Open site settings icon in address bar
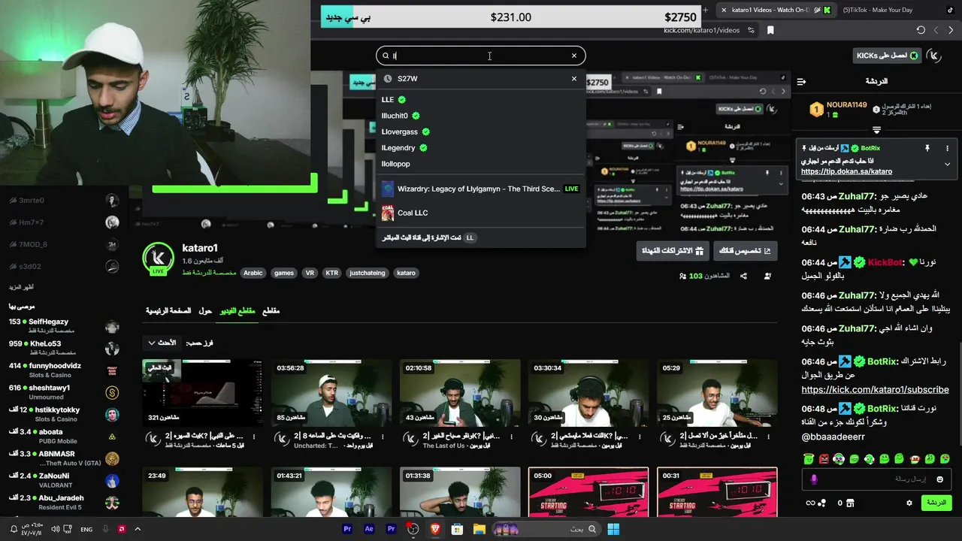Image resolution: width=962 pixels, height=541 pixels. click(752, 30)
